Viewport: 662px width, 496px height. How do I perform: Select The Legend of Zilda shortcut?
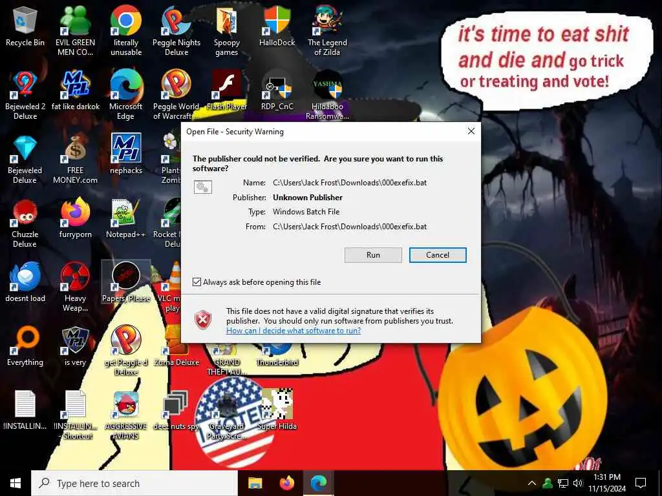pyautogui.click(x=327, y=30)
